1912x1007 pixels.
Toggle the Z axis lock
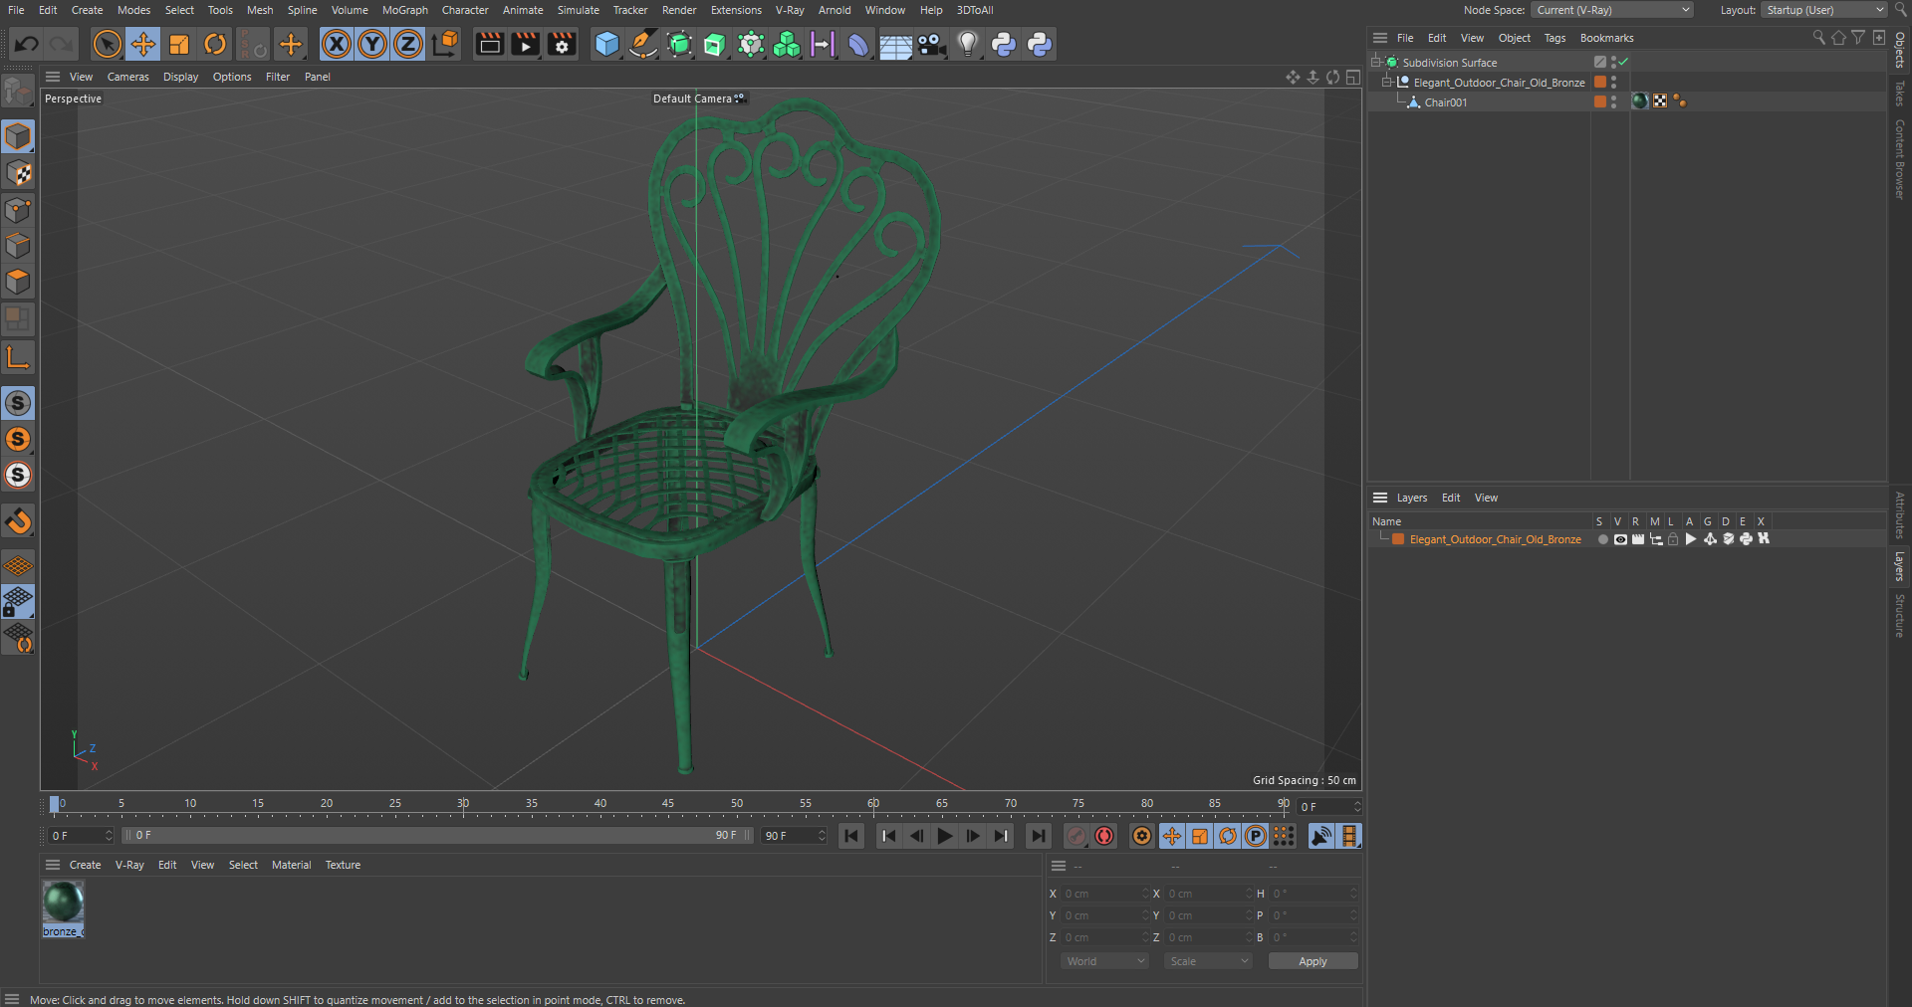click(408, 44)
